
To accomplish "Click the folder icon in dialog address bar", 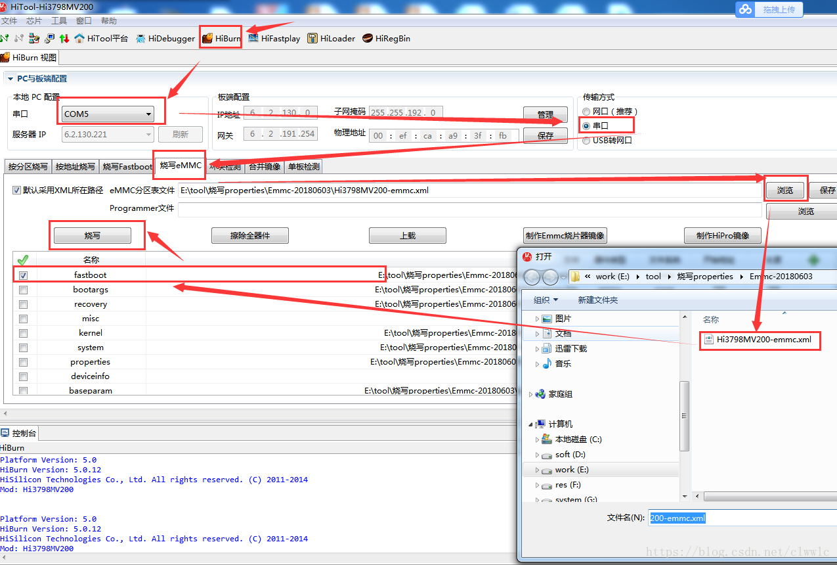I will [x=574, y=277].
